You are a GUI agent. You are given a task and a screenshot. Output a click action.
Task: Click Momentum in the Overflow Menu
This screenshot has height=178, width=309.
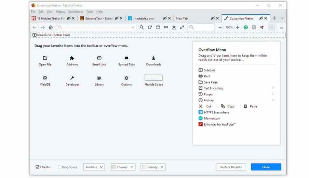(209, 118)
